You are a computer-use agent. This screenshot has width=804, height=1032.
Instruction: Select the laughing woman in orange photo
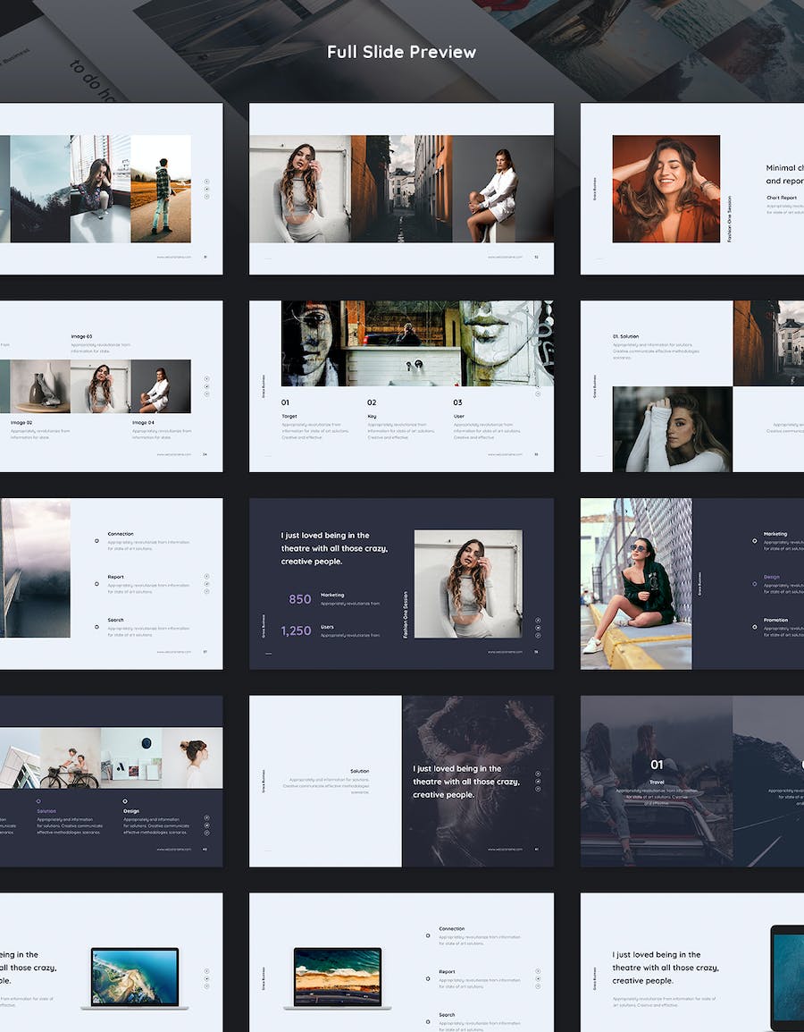666,189
